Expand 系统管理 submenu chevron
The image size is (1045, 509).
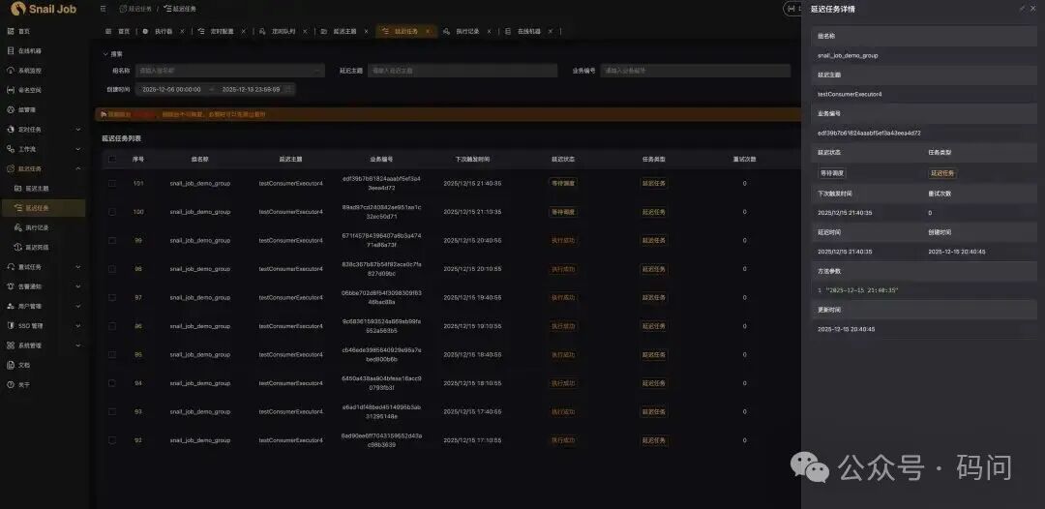(x=78, y=345)
